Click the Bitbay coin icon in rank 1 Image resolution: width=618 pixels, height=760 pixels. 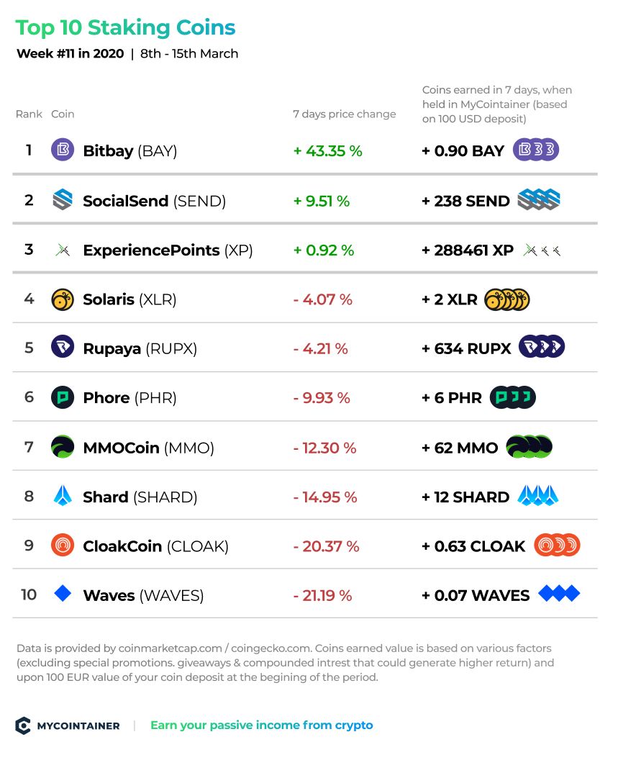pyautogui.click(x=63, y=150)
